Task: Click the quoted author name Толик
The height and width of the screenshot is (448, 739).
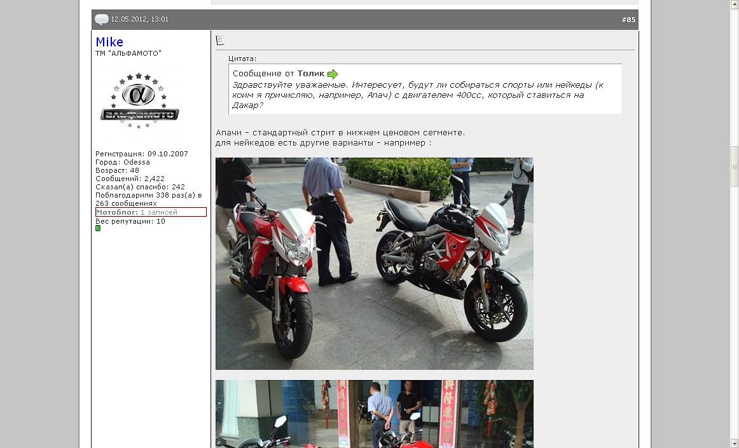Action: pyautogui.click(x=311, y=74)
